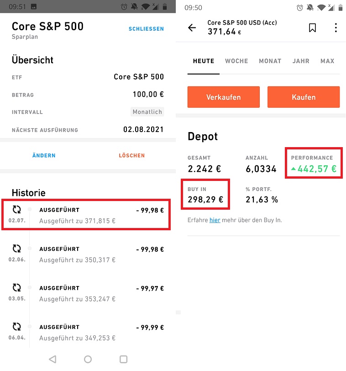Open the 02.07. executed order entry

pyautogui.click(x=86, y=215)
